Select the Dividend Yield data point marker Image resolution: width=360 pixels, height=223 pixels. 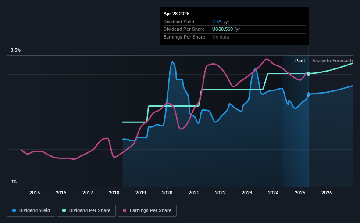[x=309, y=94]
